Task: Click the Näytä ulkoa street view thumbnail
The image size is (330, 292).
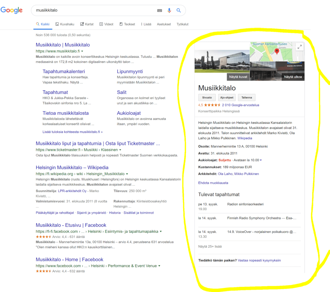Action: (x=277, y=71)
